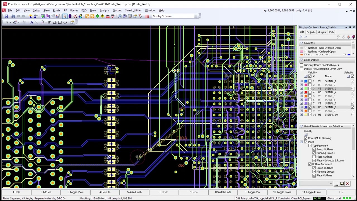Screen dimensions: 357x201
Task: Click the red color swatch for SIGNAL_4
Action: [x=306, y=92]
